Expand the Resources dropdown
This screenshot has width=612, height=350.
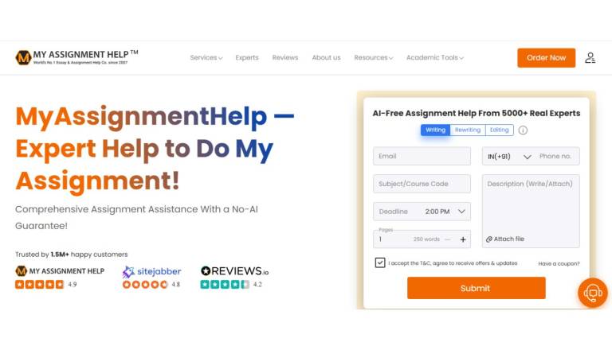click(x=374, y=58)
